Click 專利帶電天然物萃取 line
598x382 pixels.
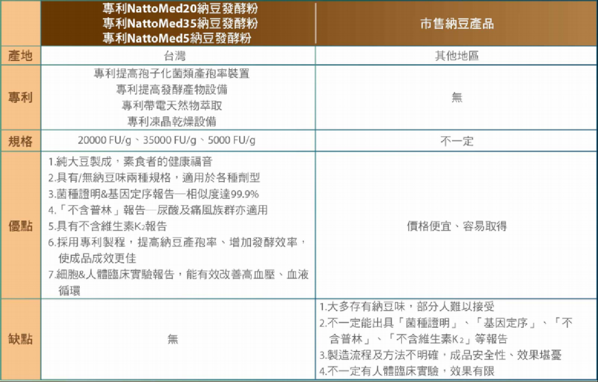(x=172, y=105)
